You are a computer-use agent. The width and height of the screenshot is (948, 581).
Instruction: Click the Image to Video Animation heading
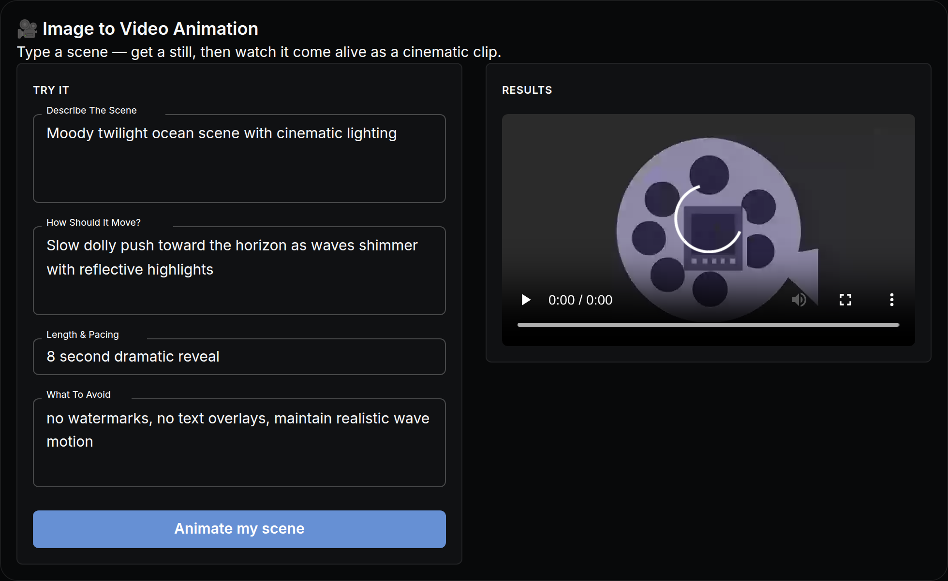click(x=150, y=29)
